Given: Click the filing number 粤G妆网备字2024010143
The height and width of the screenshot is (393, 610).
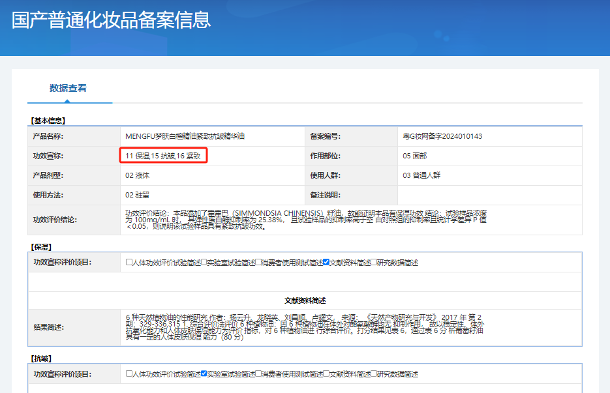Looking at the screenshot, I should click(x=442, y=136).
